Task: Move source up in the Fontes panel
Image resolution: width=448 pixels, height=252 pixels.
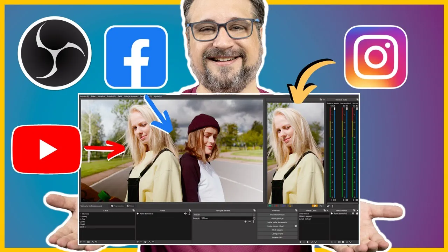Action: click(x=149, y=242)
